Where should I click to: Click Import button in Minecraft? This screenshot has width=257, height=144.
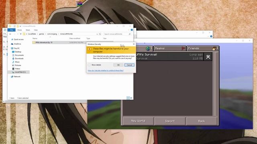point(170,121)
